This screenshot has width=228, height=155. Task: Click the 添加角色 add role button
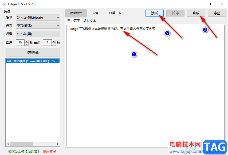(33, 52)
